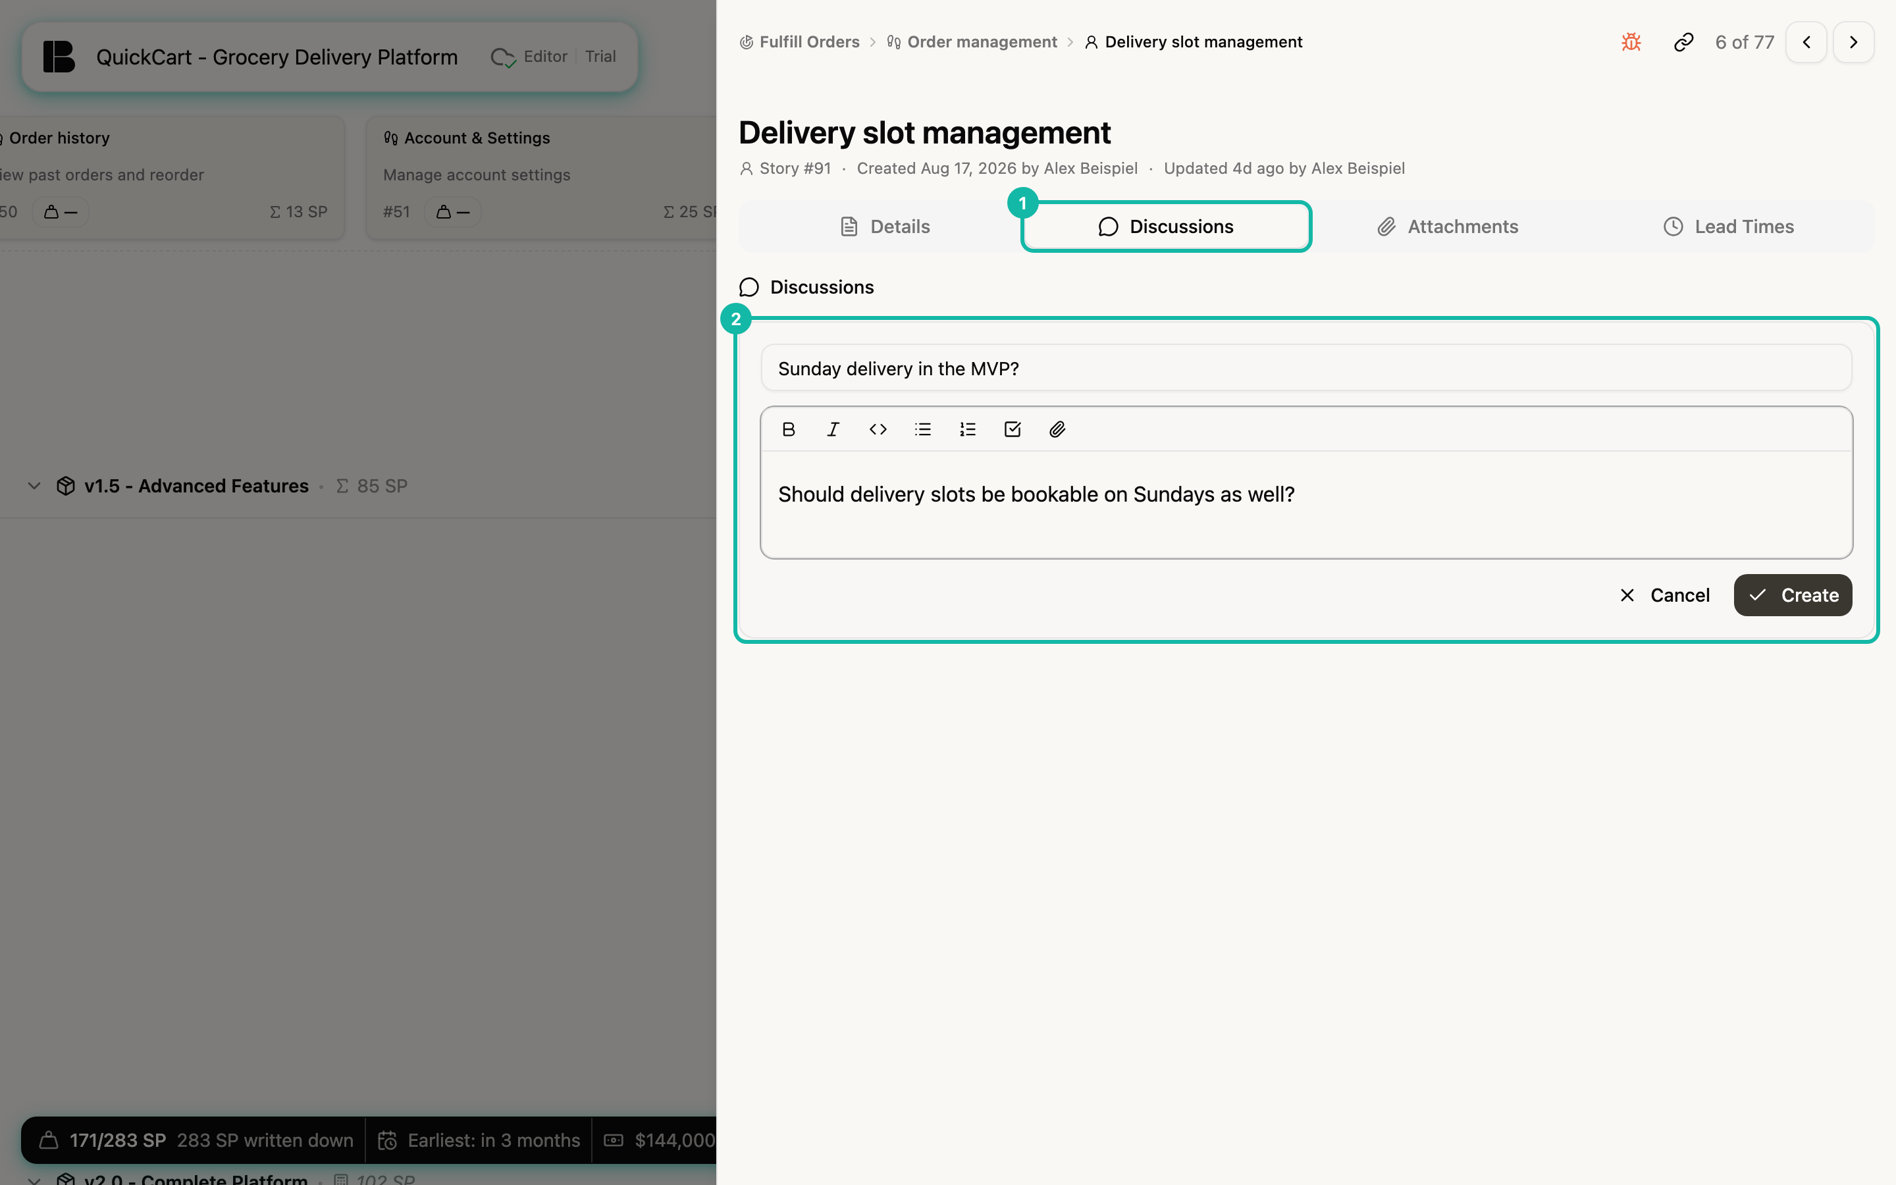Click 'Earliest: in 3 months' status text

point(494,1140)
